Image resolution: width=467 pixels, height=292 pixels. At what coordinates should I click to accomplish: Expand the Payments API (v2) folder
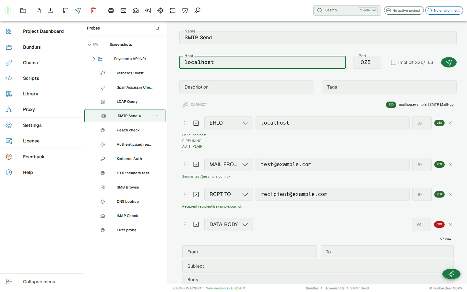click(94, 59)
